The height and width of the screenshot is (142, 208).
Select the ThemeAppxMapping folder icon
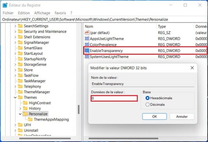(30, 119)
